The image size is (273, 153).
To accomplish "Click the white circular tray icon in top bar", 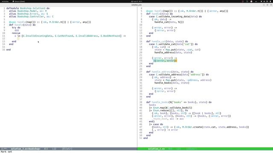I will 251,1.
